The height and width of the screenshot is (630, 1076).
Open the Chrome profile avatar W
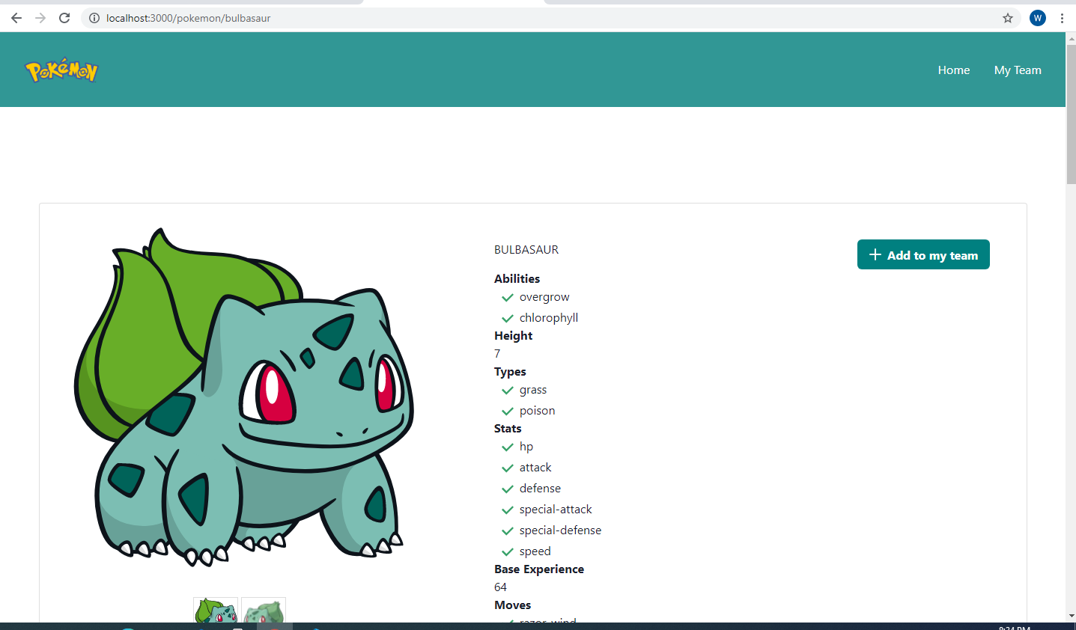1038,18
